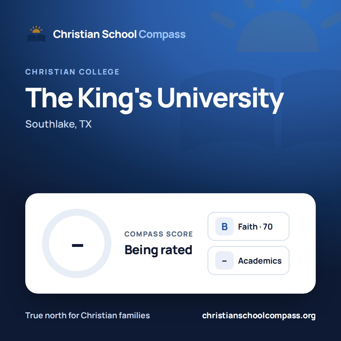Click the Christian School Compass brand name

click(119, 34)
